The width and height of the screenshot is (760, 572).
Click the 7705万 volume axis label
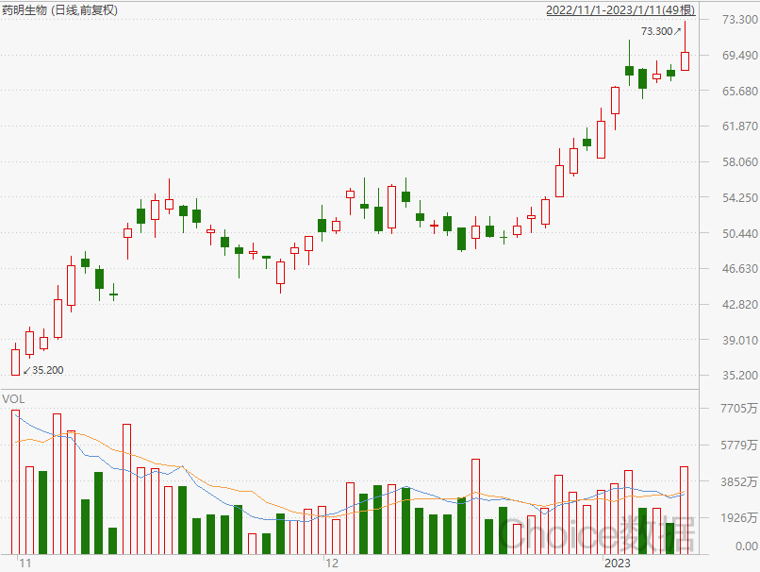click(x=739, y=409)
